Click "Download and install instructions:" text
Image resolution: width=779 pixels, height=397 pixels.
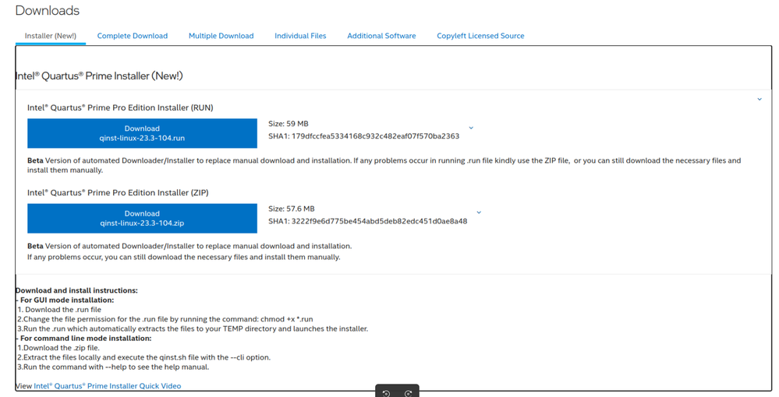[76, 290]
